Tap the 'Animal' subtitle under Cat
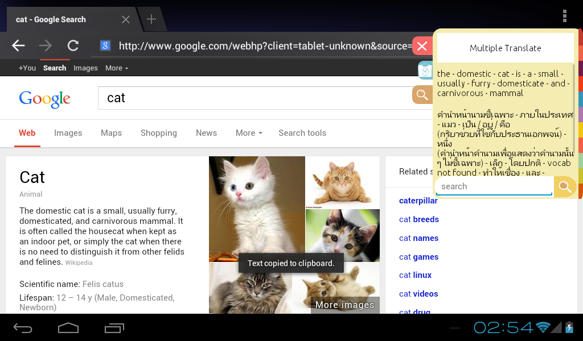Viewport: 583px width, 341px height. click(31, 194)
